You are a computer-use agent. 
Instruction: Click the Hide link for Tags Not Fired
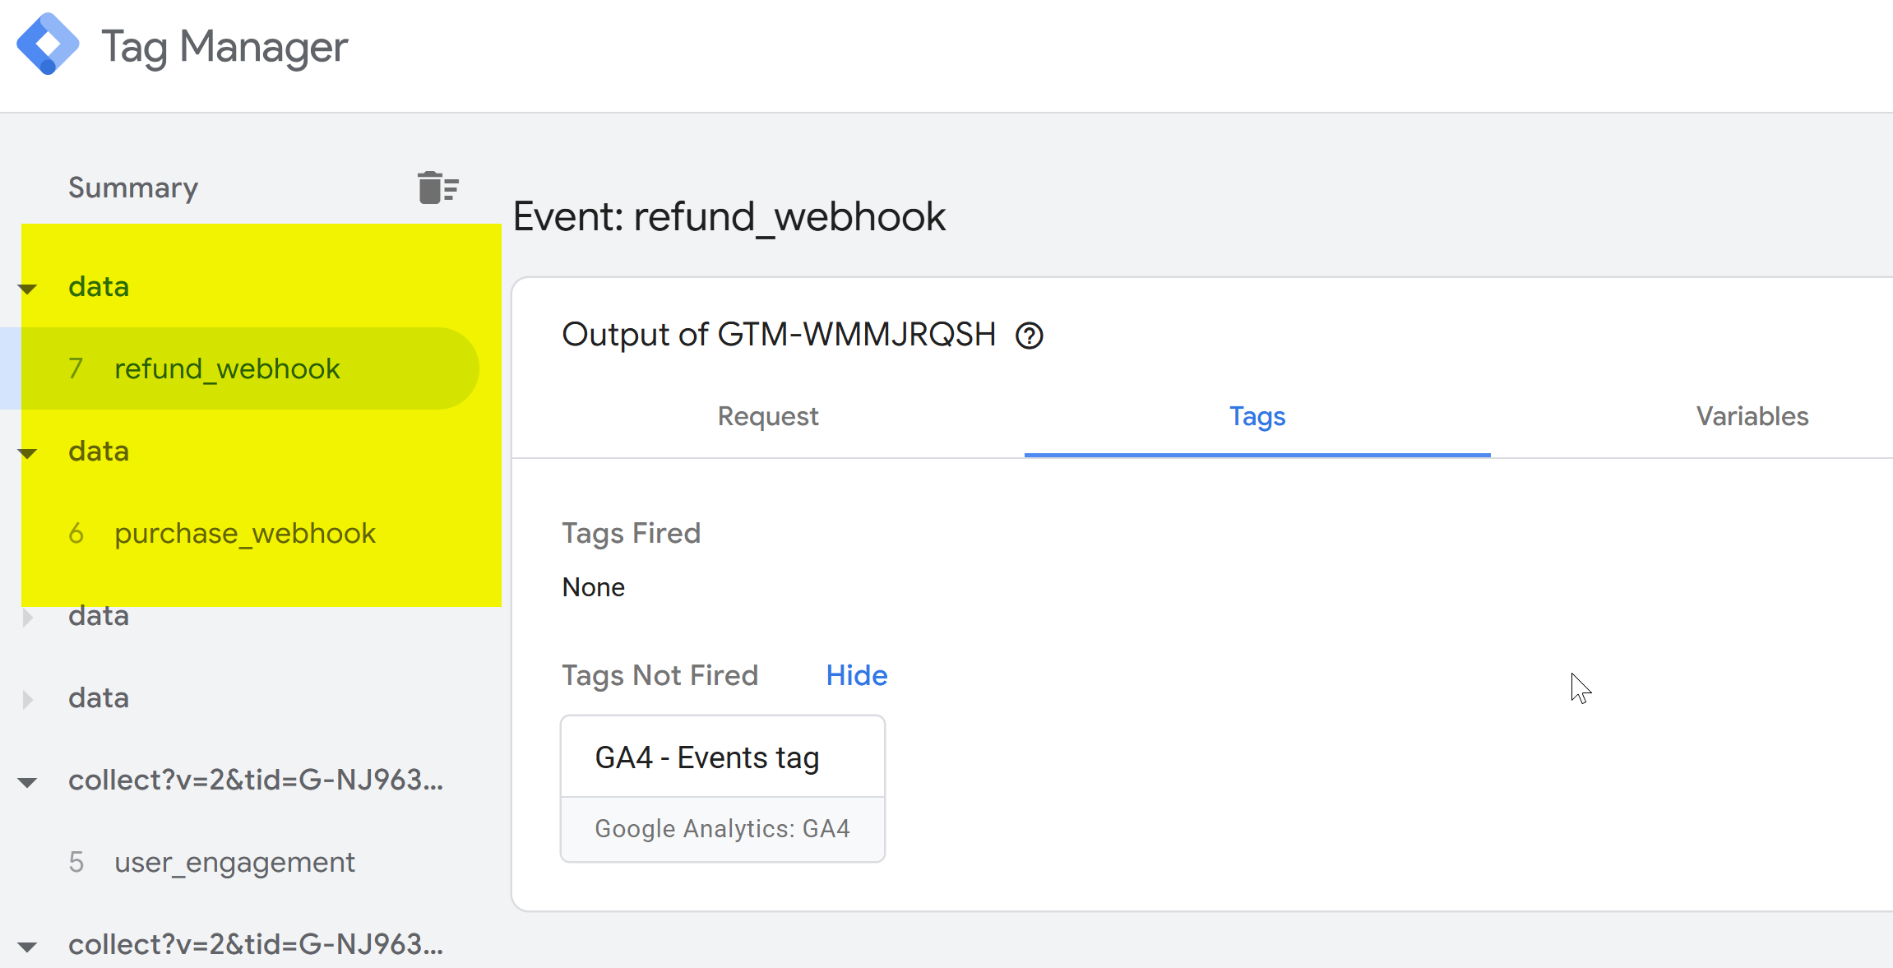857,675
